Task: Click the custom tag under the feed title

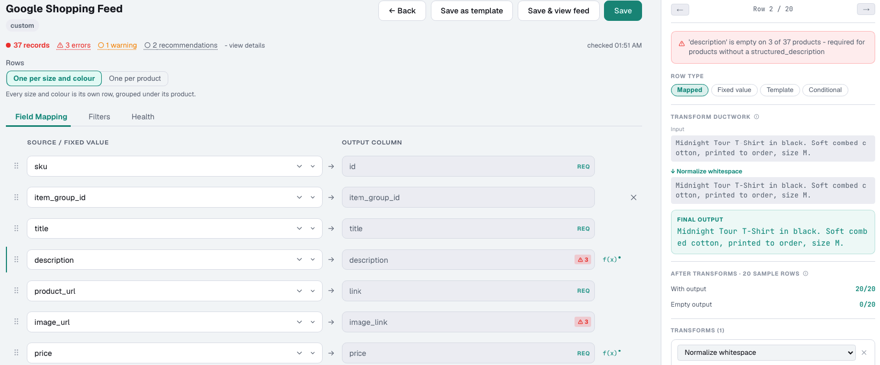Action: 22,26
